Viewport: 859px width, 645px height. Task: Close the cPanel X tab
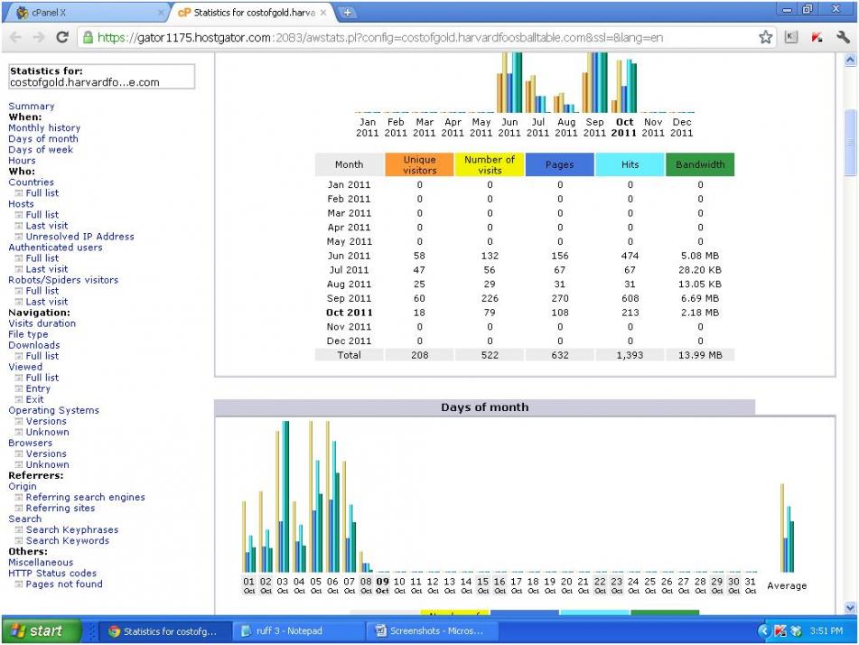coord(161,14)
